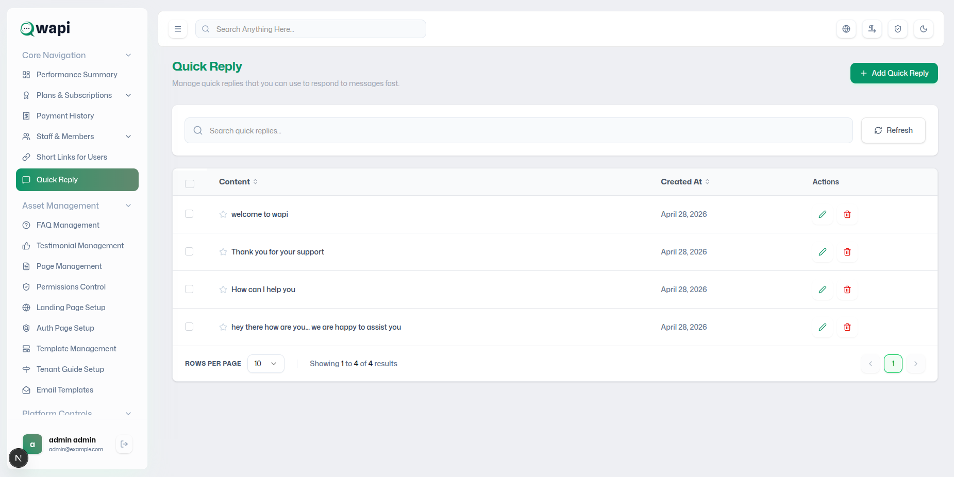Toggle text direction icon in header
Screen dimensions: 954x477
[872, 29]
